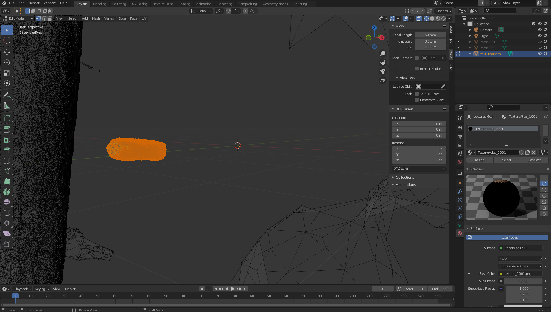Enable Lock To 3D Cursor checkbox
551x312 pixels.
(x=417, y=94)
